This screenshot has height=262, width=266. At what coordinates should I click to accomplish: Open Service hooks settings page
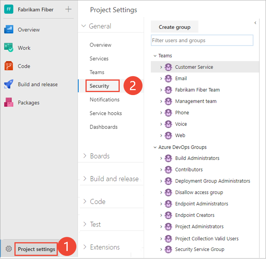click(x=106, y=113)
